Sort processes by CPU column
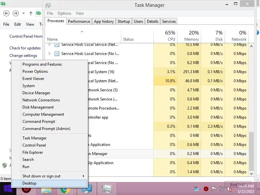This screenshot has height=195, width=260. [x=165, y=36]
